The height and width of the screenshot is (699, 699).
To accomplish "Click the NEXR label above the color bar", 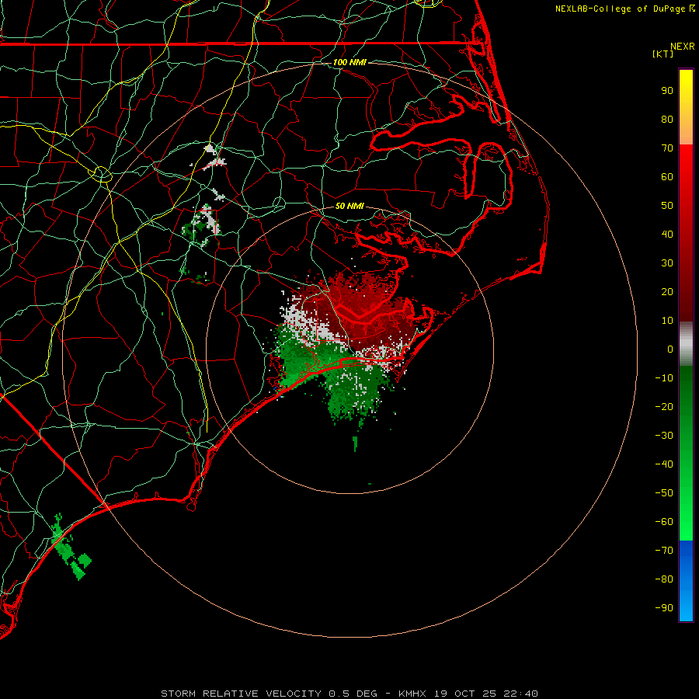I will [x=683, y=47].
